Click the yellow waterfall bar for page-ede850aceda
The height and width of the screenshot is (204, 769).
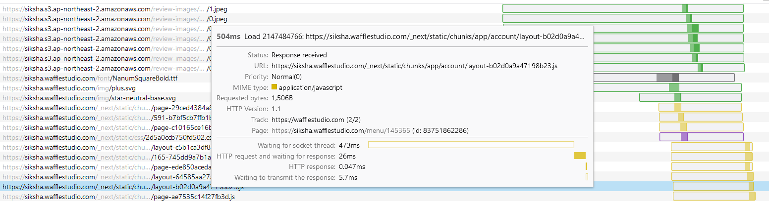712,166
